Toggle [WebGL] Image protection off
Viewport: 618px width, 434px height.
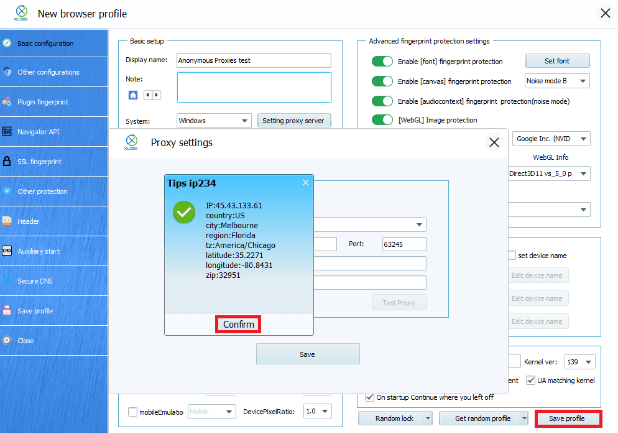pos(382,120)
